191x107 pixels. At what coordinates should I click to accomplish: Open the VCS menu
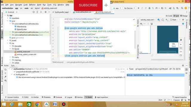tap(54, 5)
